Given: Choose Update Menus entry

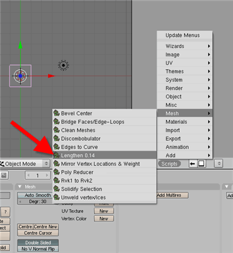Looking at the screenshot, I should 185,35.
